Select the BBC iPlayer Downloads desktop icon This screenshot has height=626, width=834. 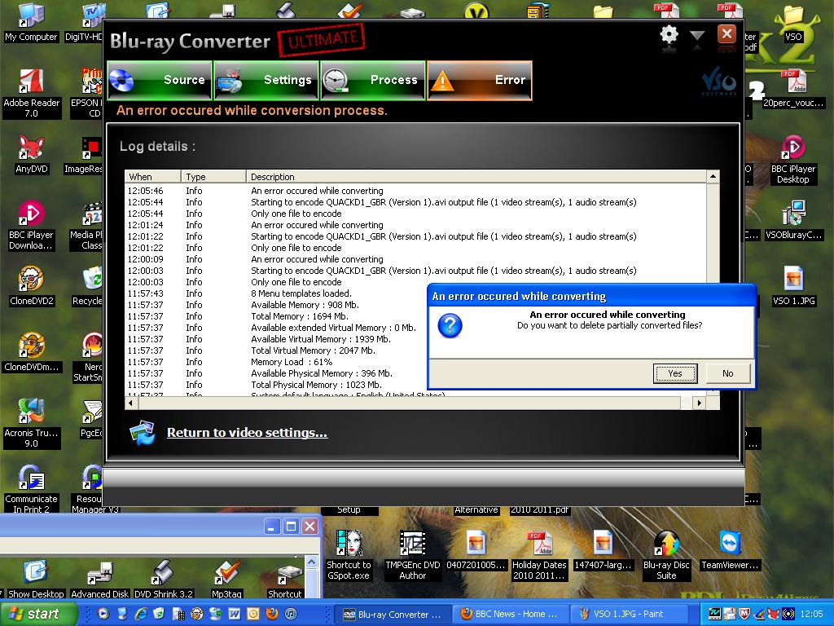(x=31, y=225)
